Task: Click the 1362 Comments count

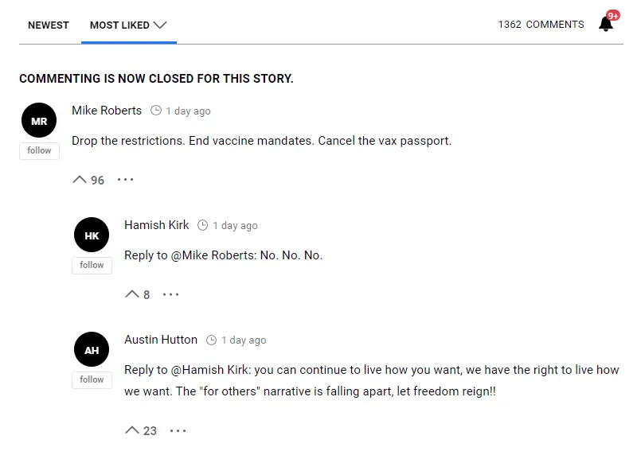Action: (x=541, y=25)
